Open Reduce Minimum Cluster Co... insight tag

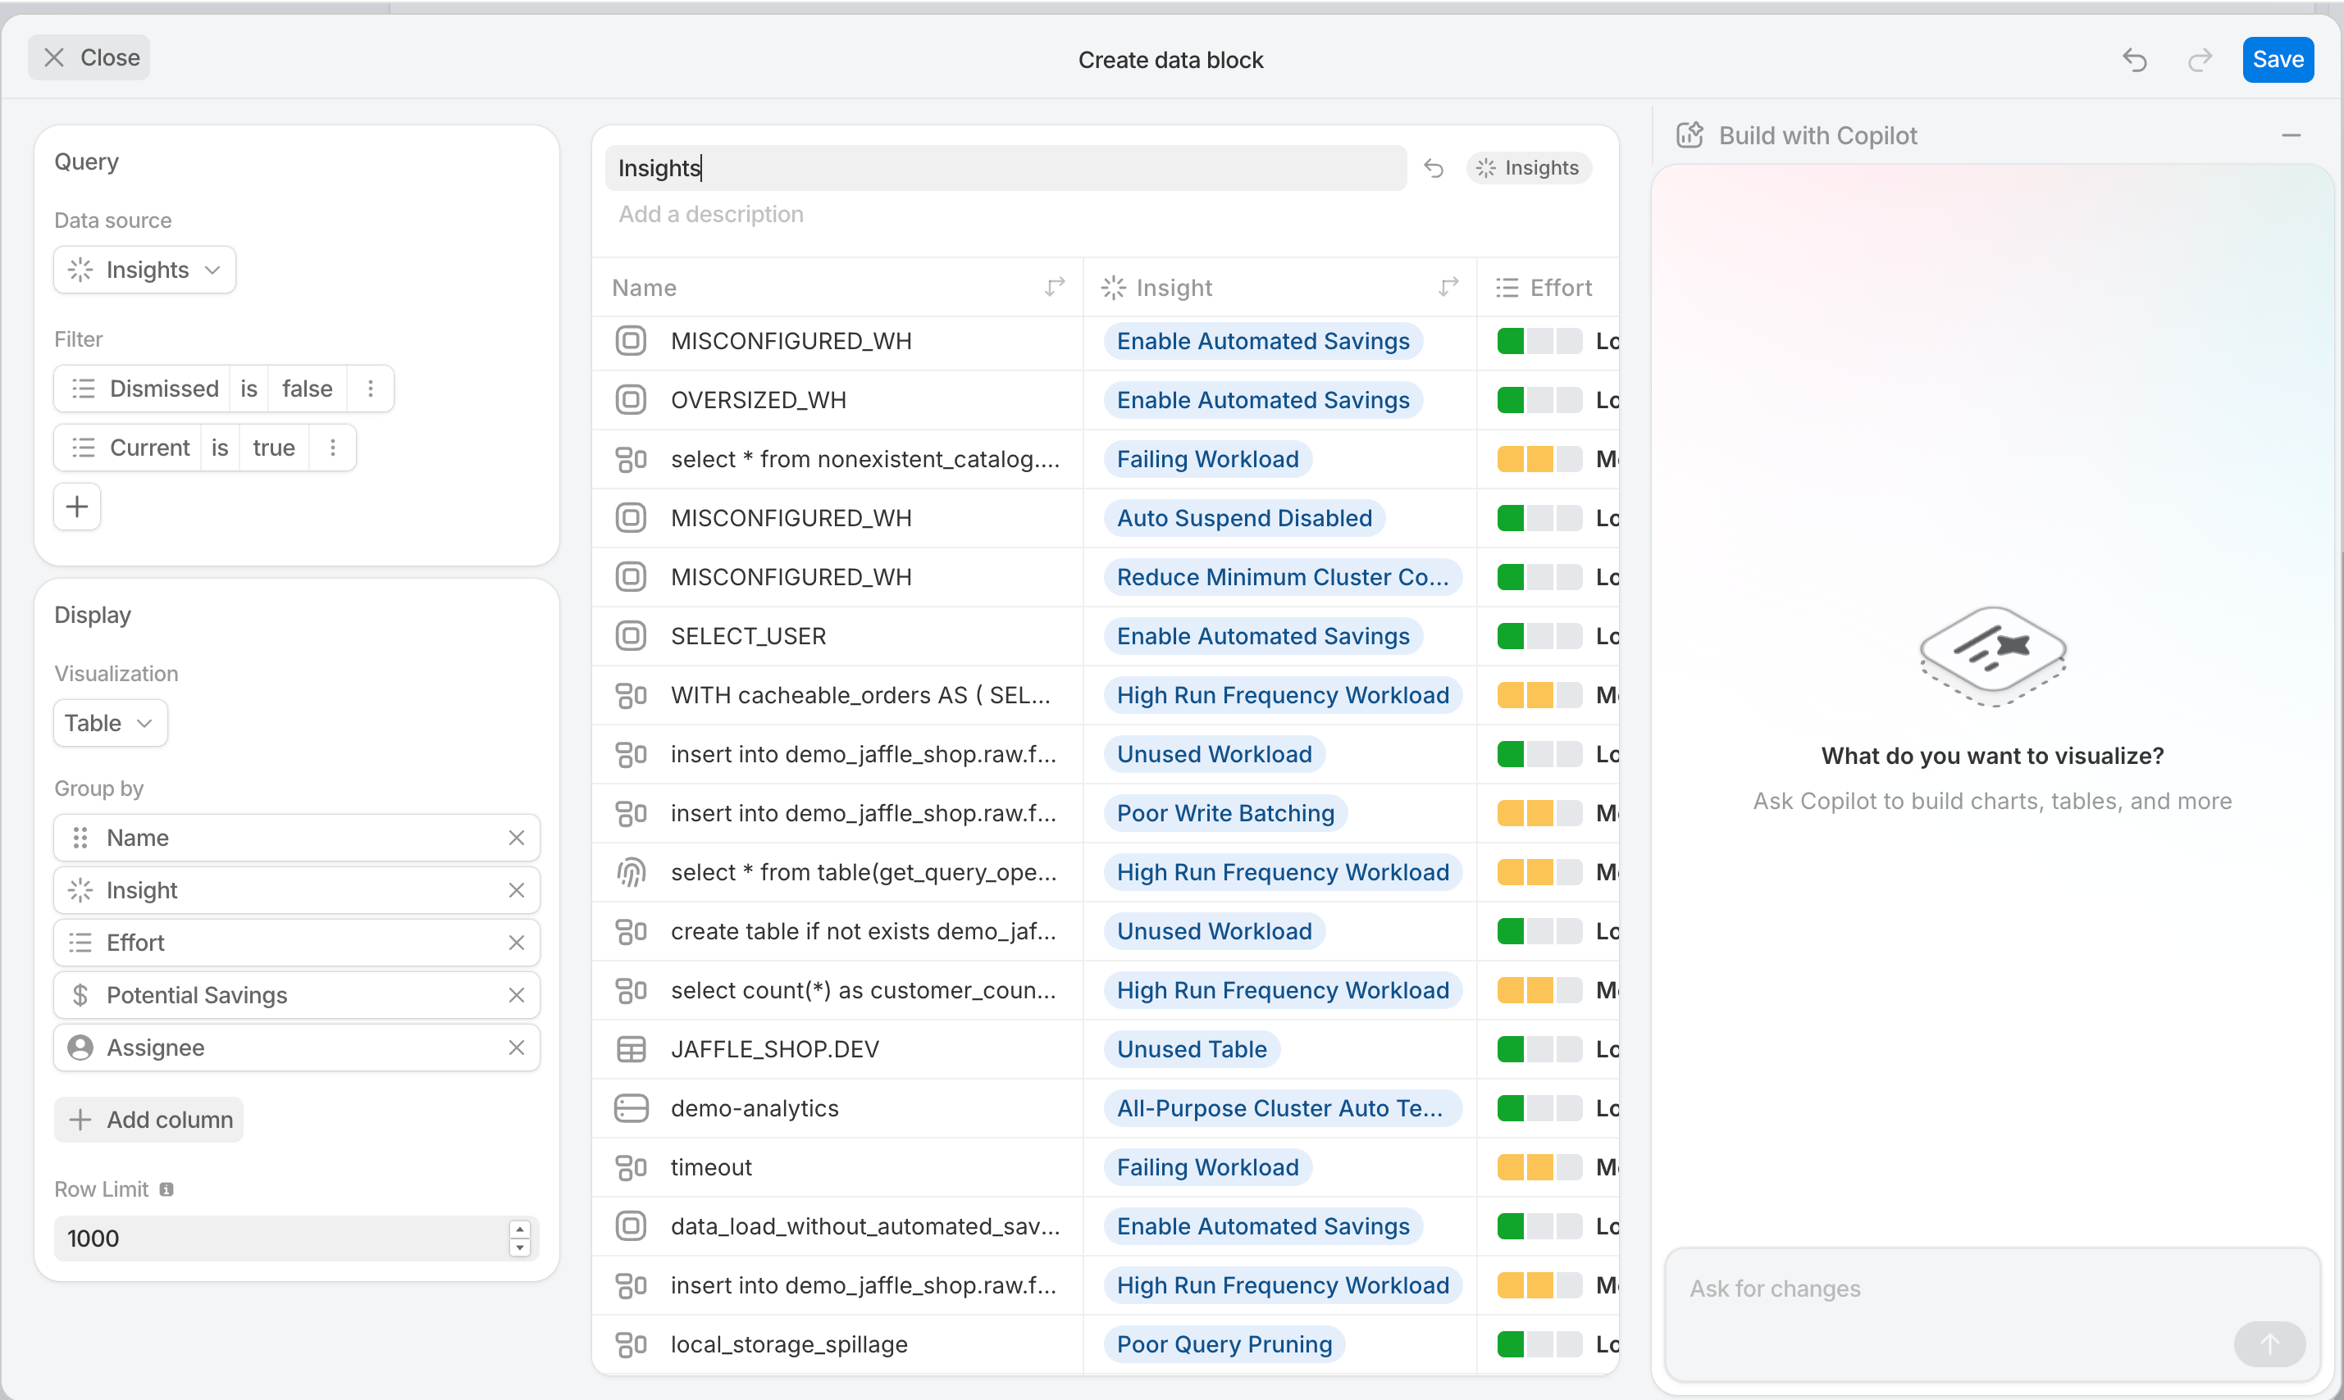coord(1284,576)
